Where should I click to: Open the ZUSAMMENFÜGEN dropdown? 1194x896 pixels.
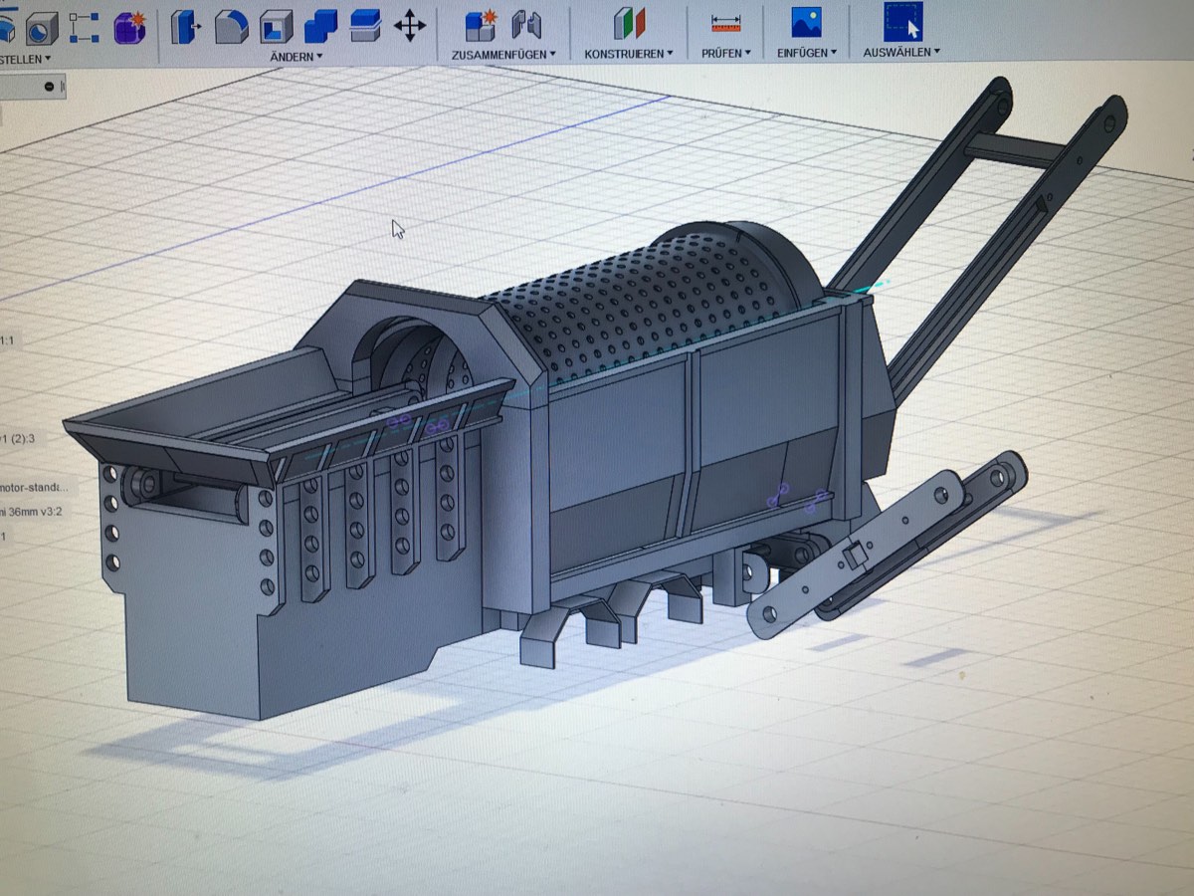point(503,54)
